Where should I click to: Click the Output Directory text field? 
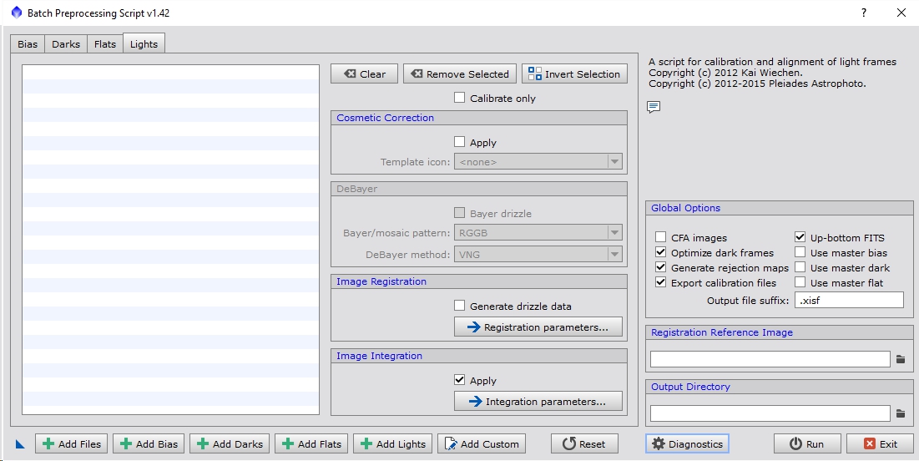[770, 413]
